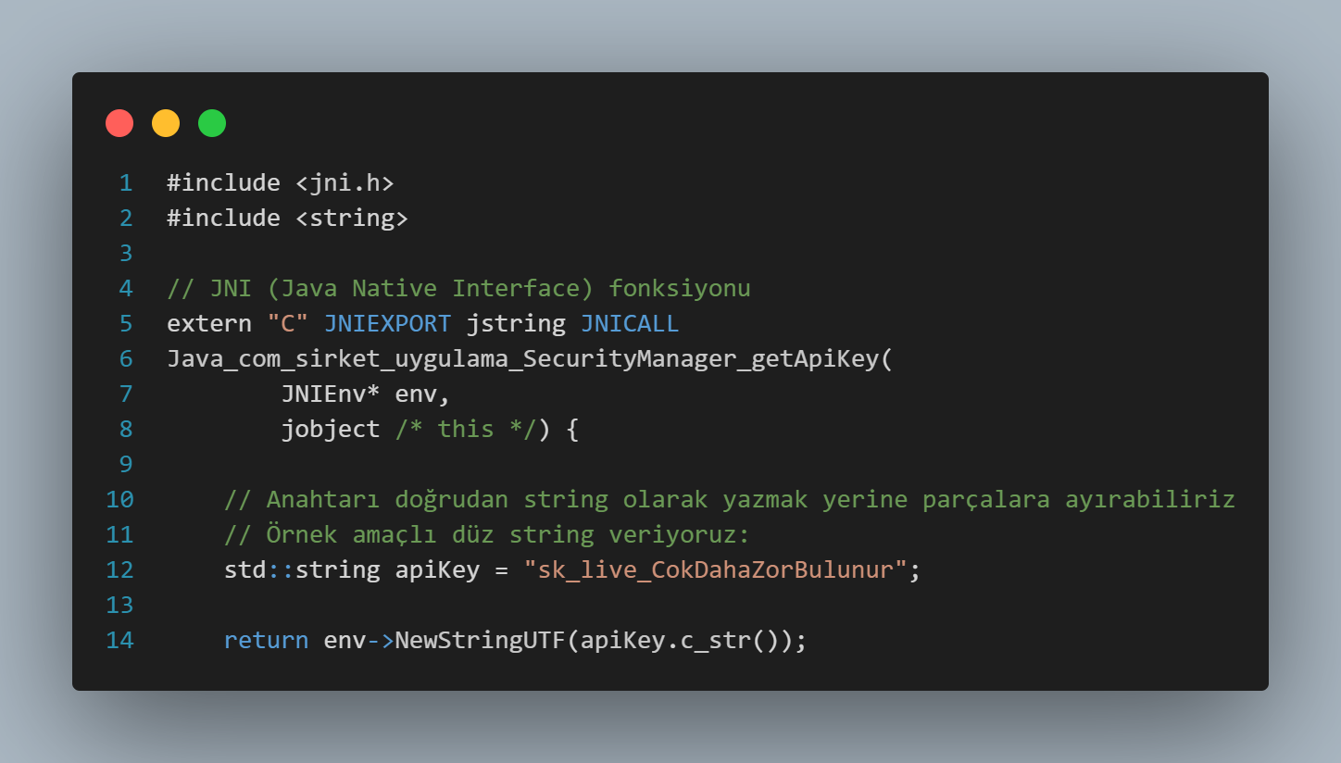
Task: Click the "JNI (Java Native Interface) fonksiyonu" comment
Action: click(458, 289)
